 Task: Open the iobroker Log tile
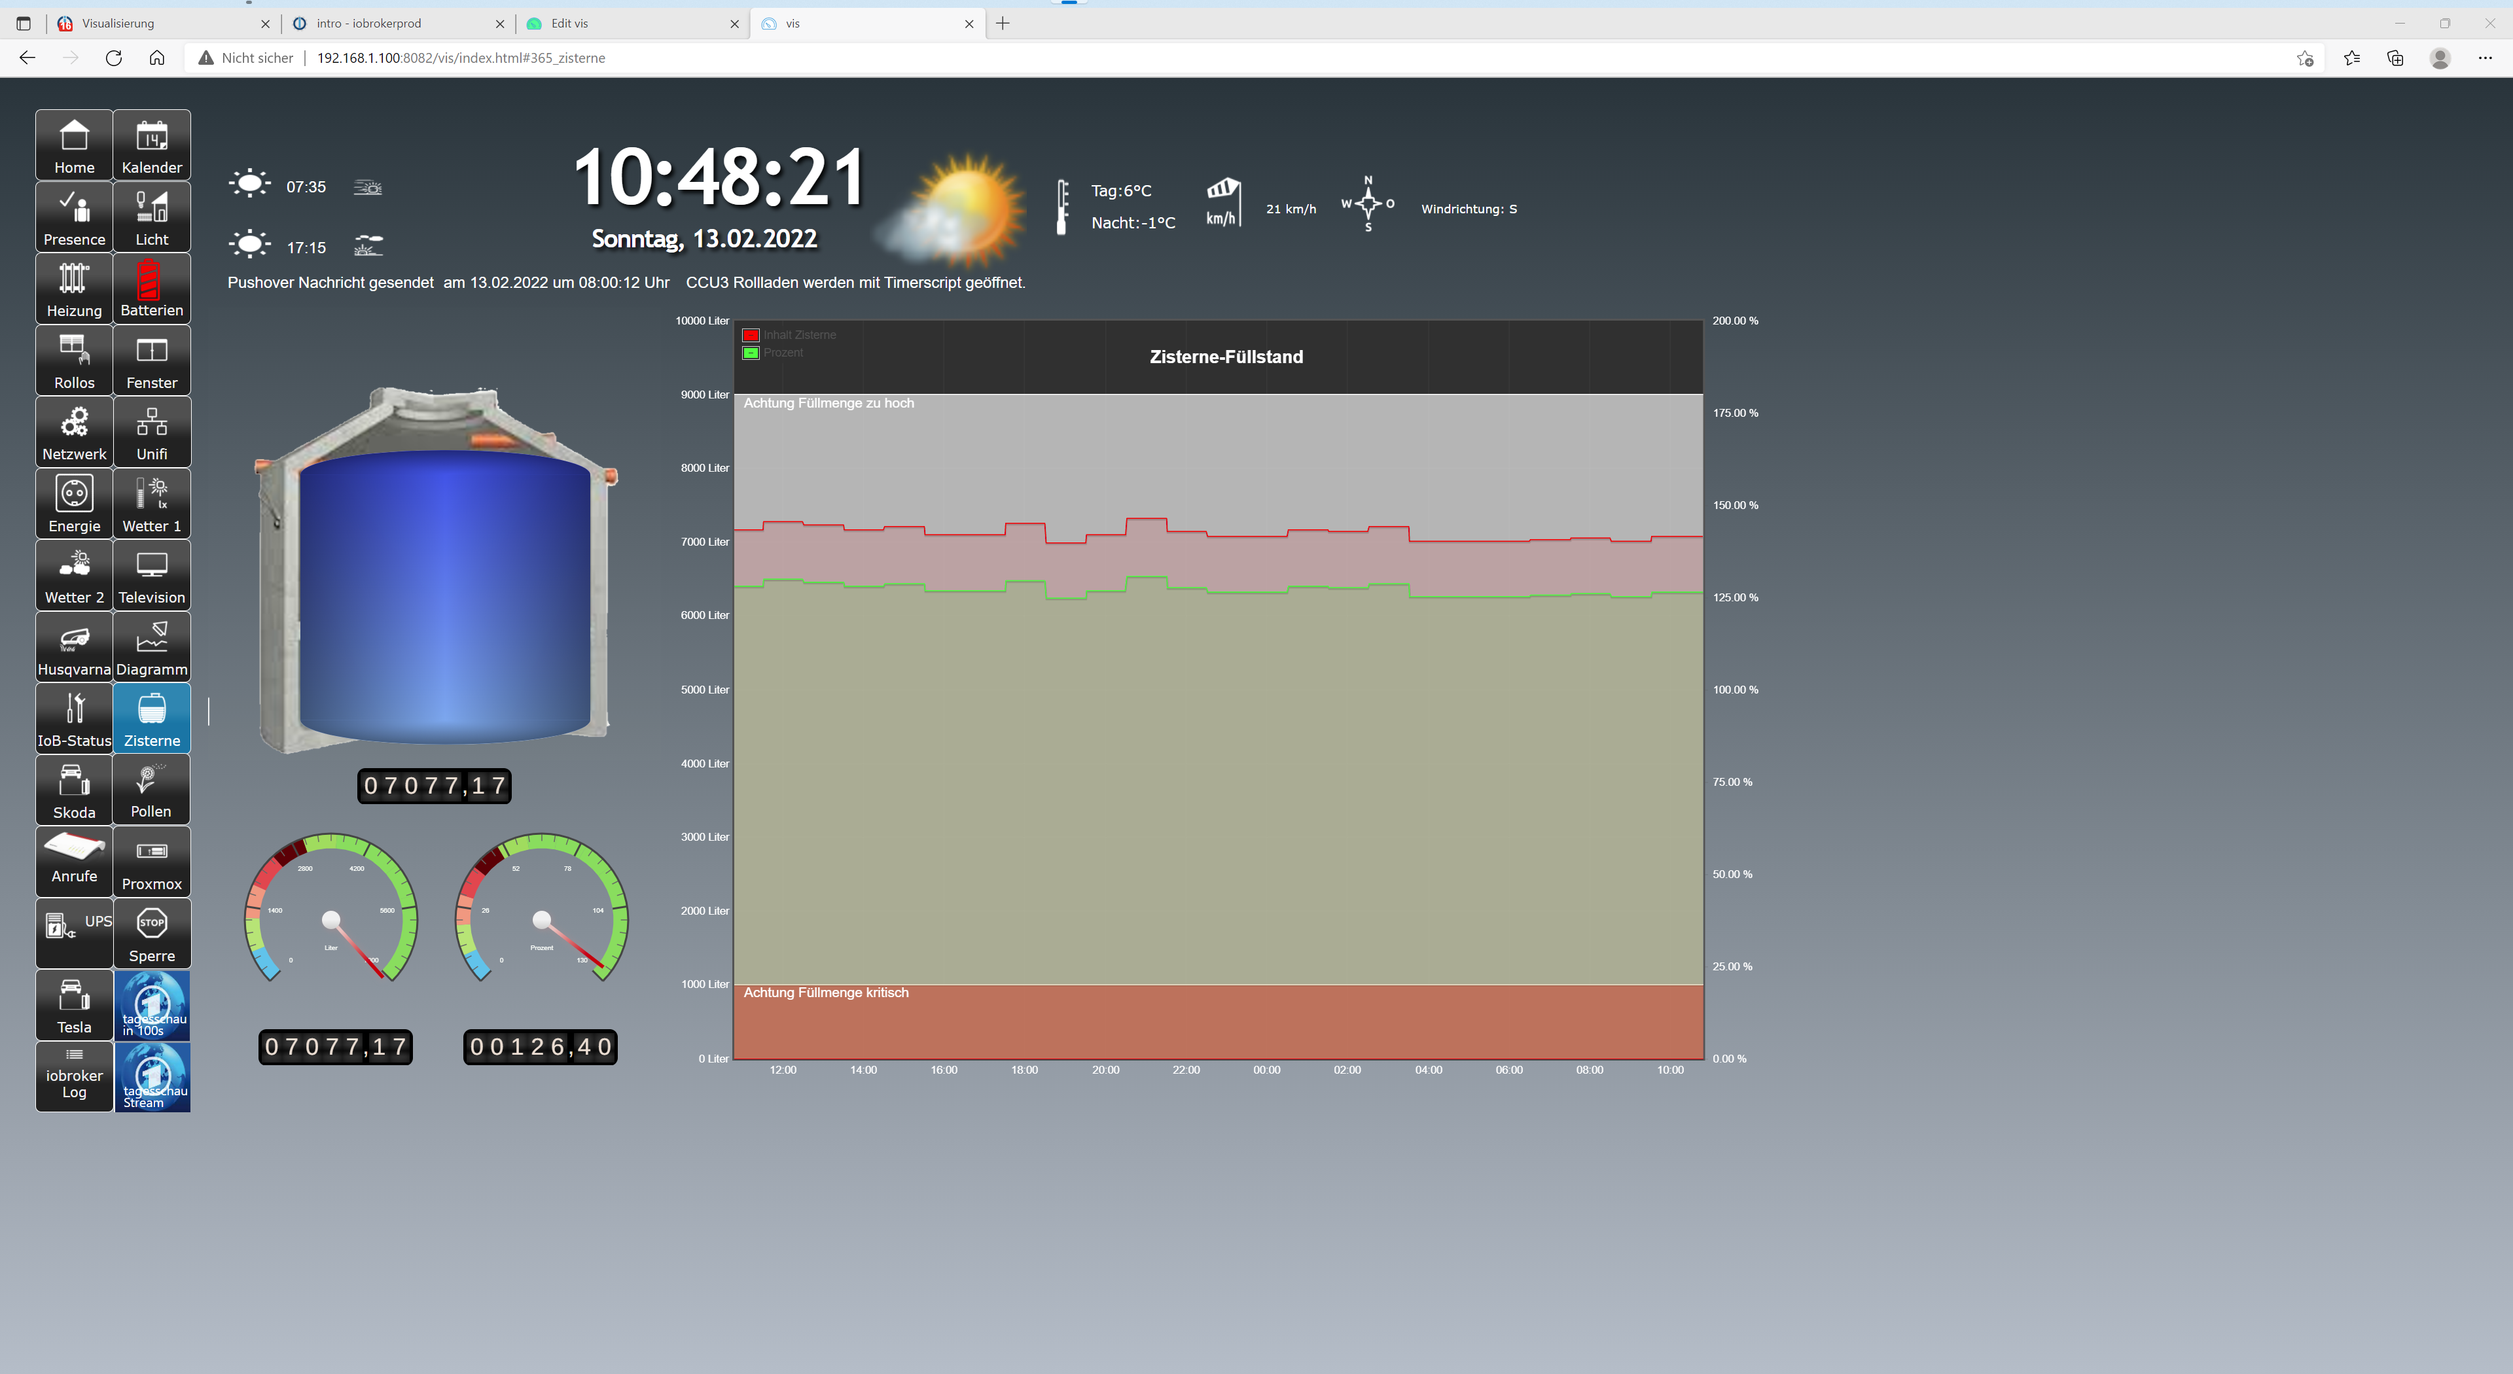tap(74, 1076)
